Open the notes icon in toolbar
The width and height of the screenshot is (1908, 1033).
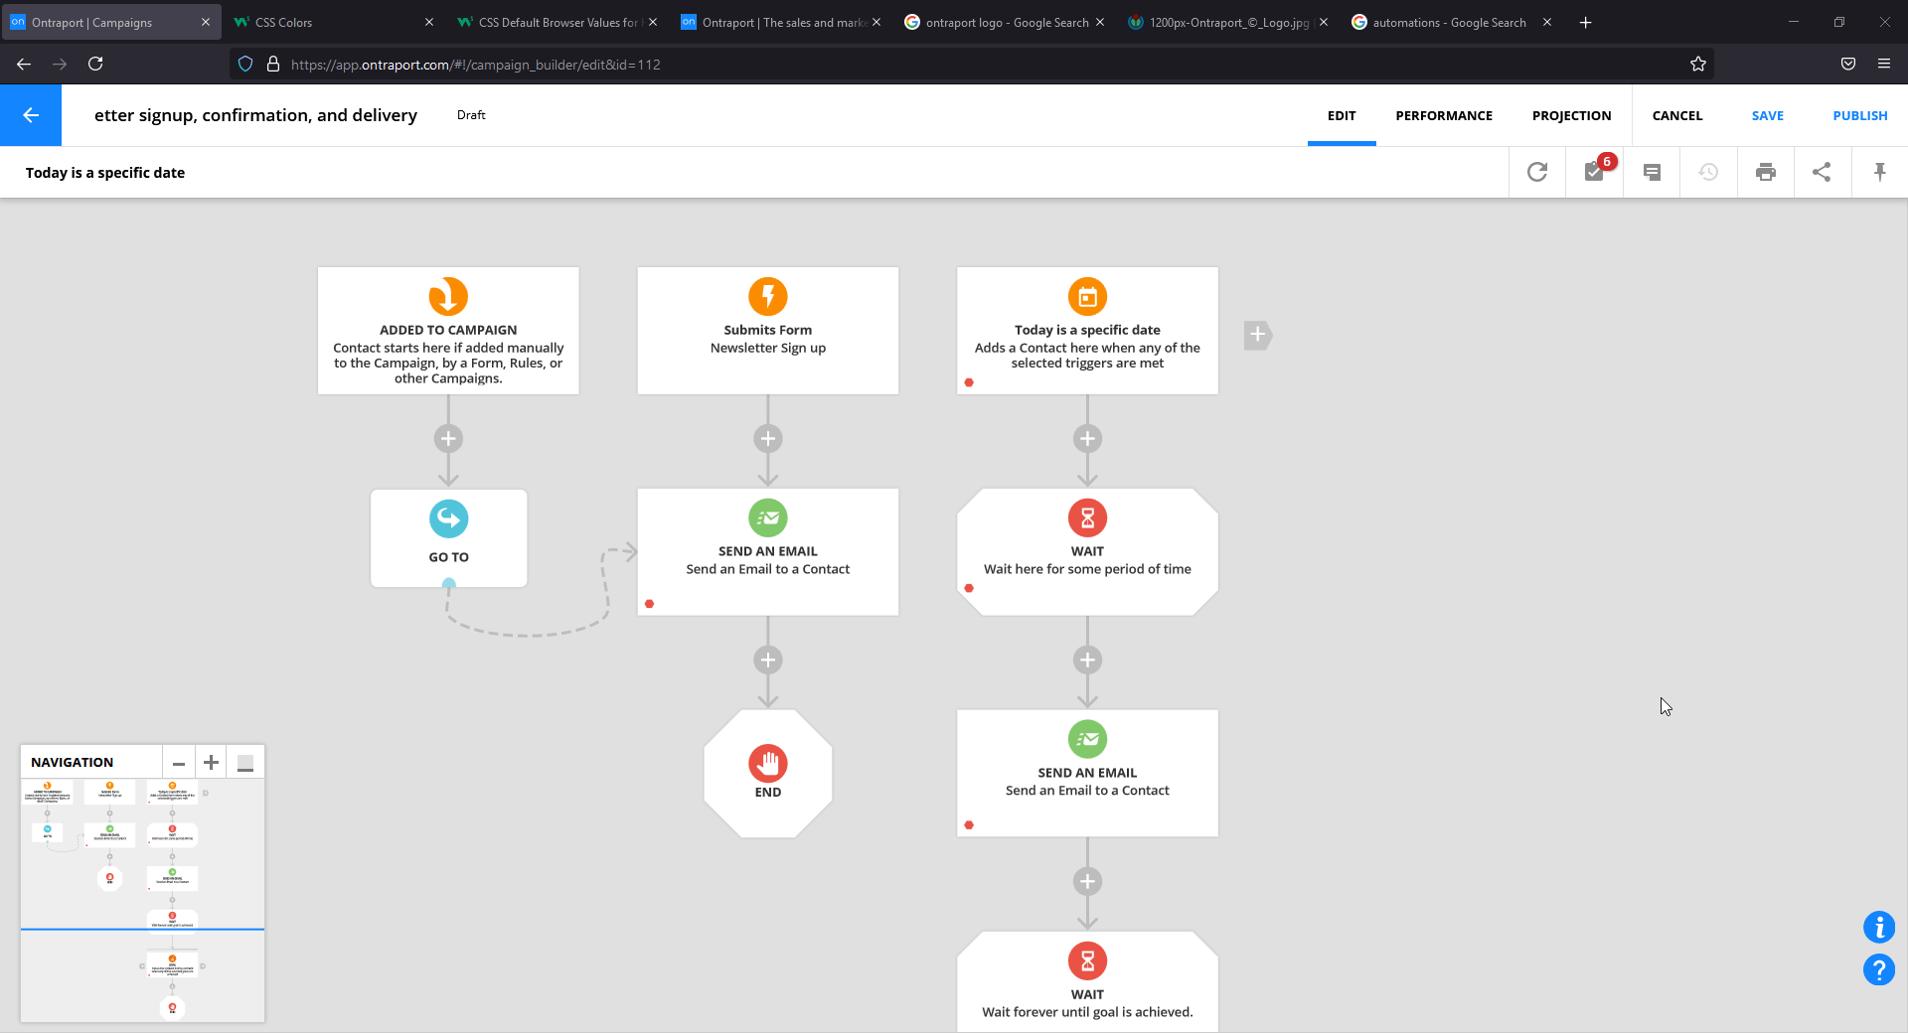click(x=1652, y=172)
